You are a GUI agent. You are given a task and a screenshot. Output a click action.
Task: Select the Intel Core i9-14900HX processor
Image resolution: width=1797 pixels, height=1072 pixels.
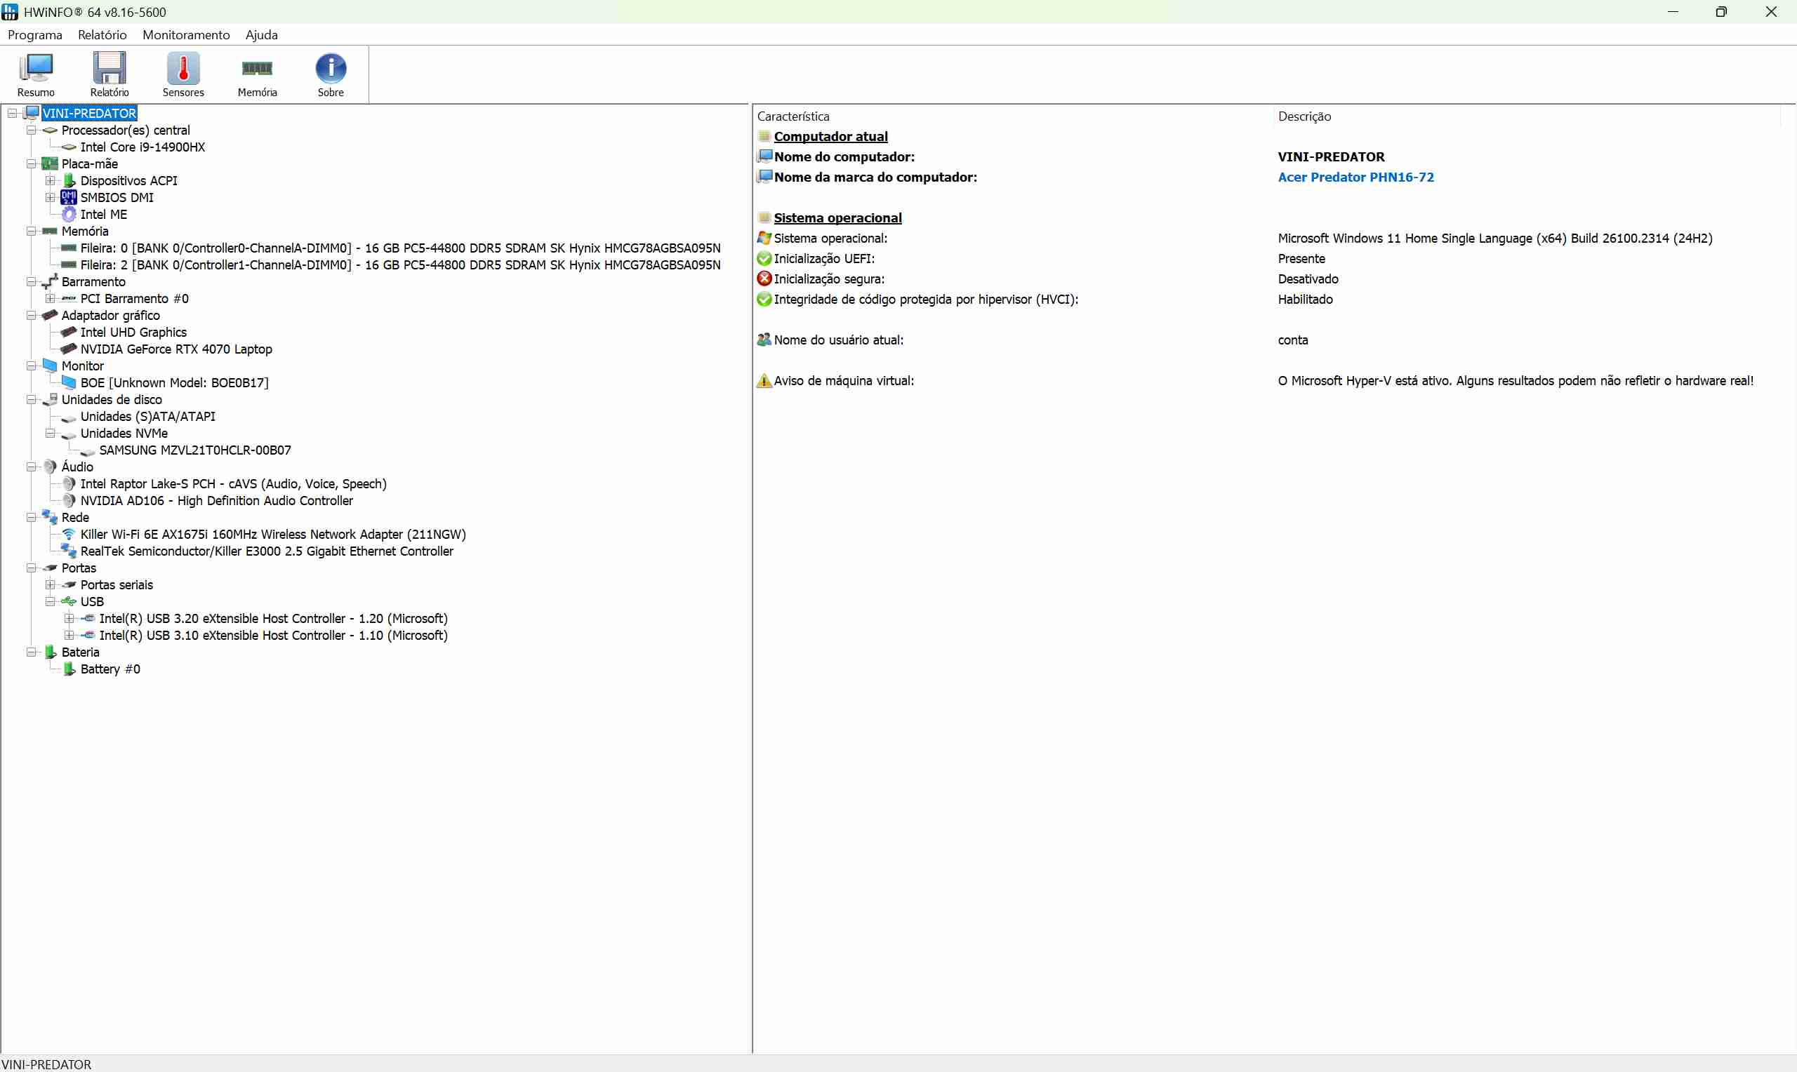(142, 147)
